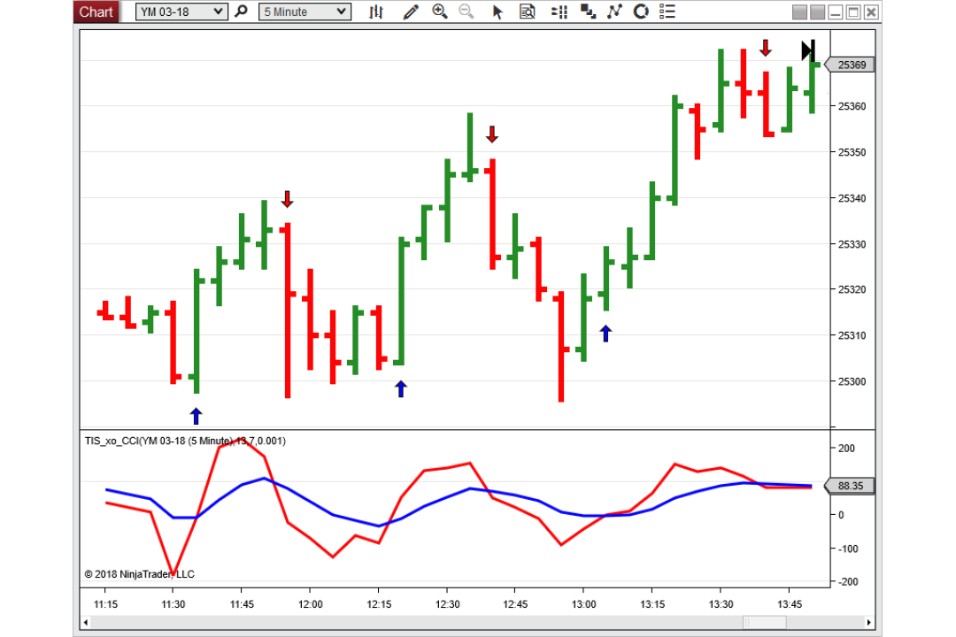Click the horizontal scrollbar thumb

(x=764, y=622)
